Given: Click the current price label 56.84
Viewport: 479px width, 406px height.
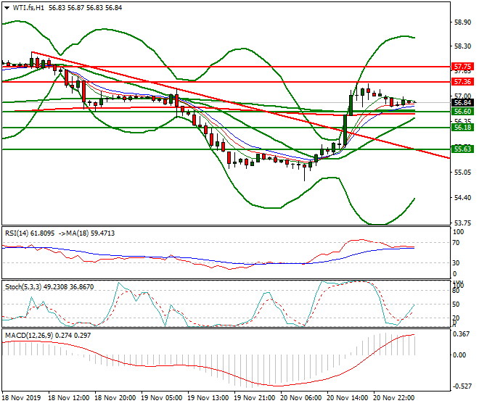Looking at the screenshot, I should 462,102.
